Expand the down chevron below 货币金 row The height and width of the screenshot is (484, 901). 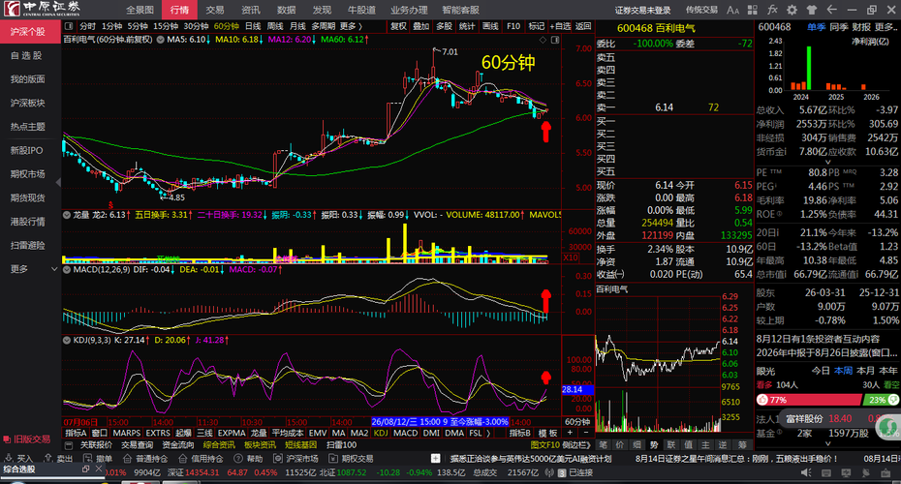click(828, 162)
